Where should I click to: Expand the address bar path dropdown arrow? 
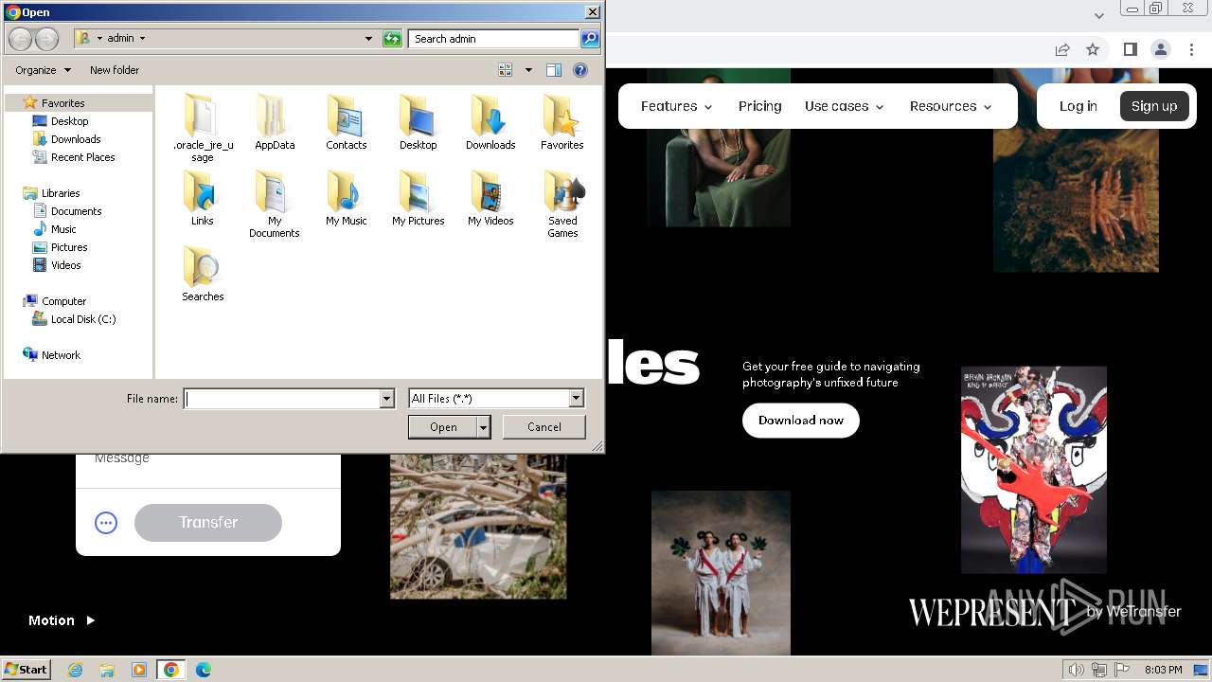tap(368, 39)
